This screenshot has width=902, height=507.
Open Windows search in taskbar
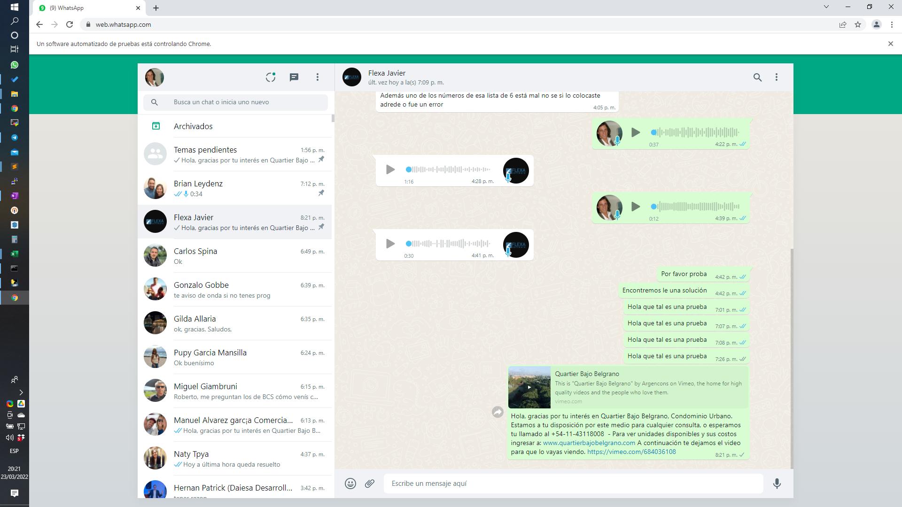[15, 21]
